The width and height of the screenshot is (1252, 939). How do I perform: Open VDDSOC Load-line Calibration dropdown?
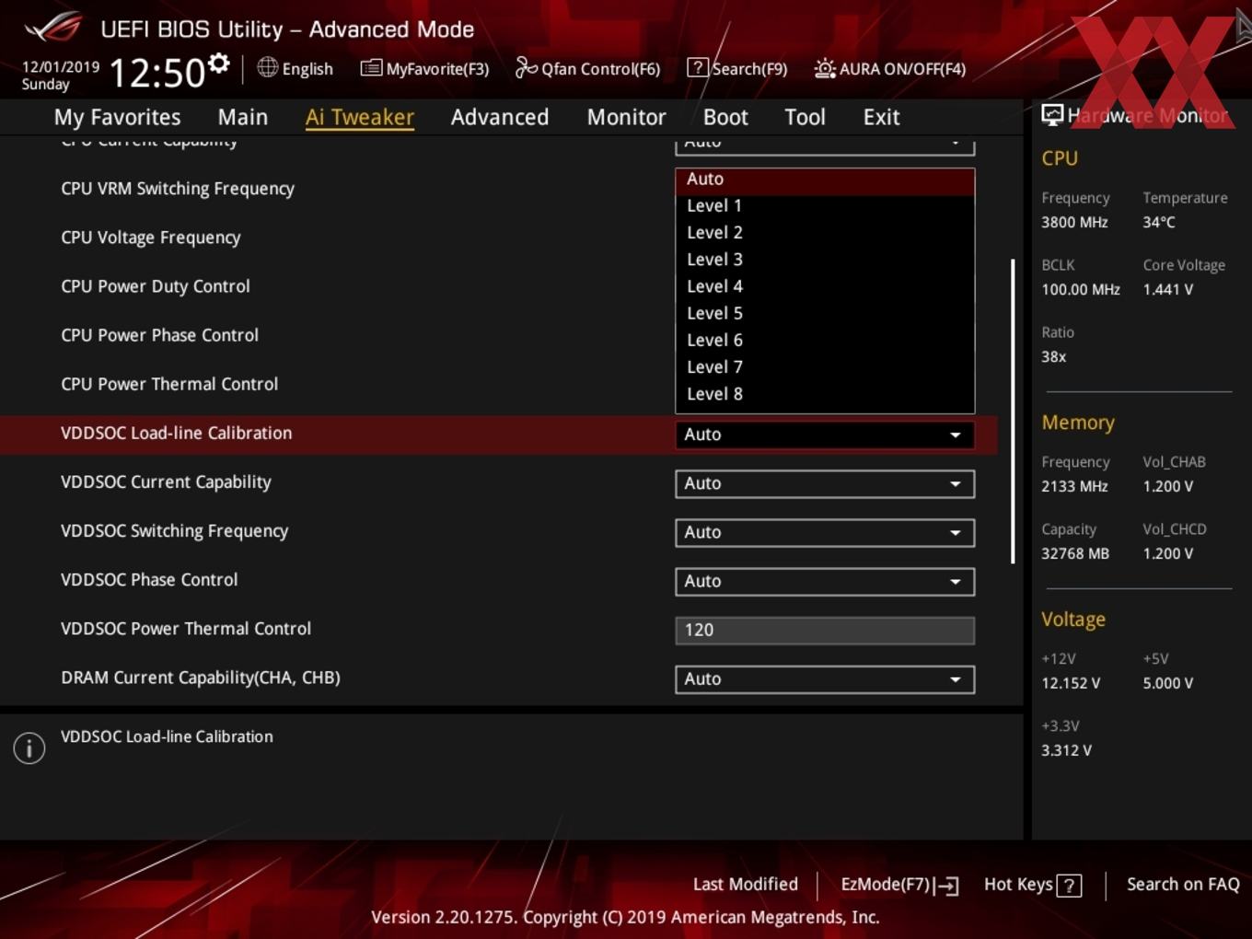pos(825,435)
